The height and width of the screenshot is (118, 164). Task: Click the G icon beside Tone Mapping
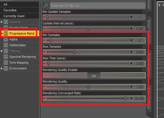tap(6, 62)
